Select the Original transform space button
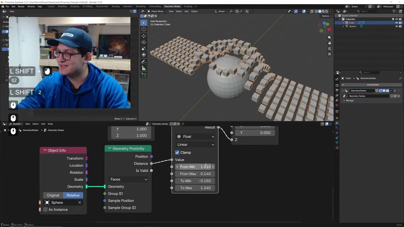 tap(53, 195)
